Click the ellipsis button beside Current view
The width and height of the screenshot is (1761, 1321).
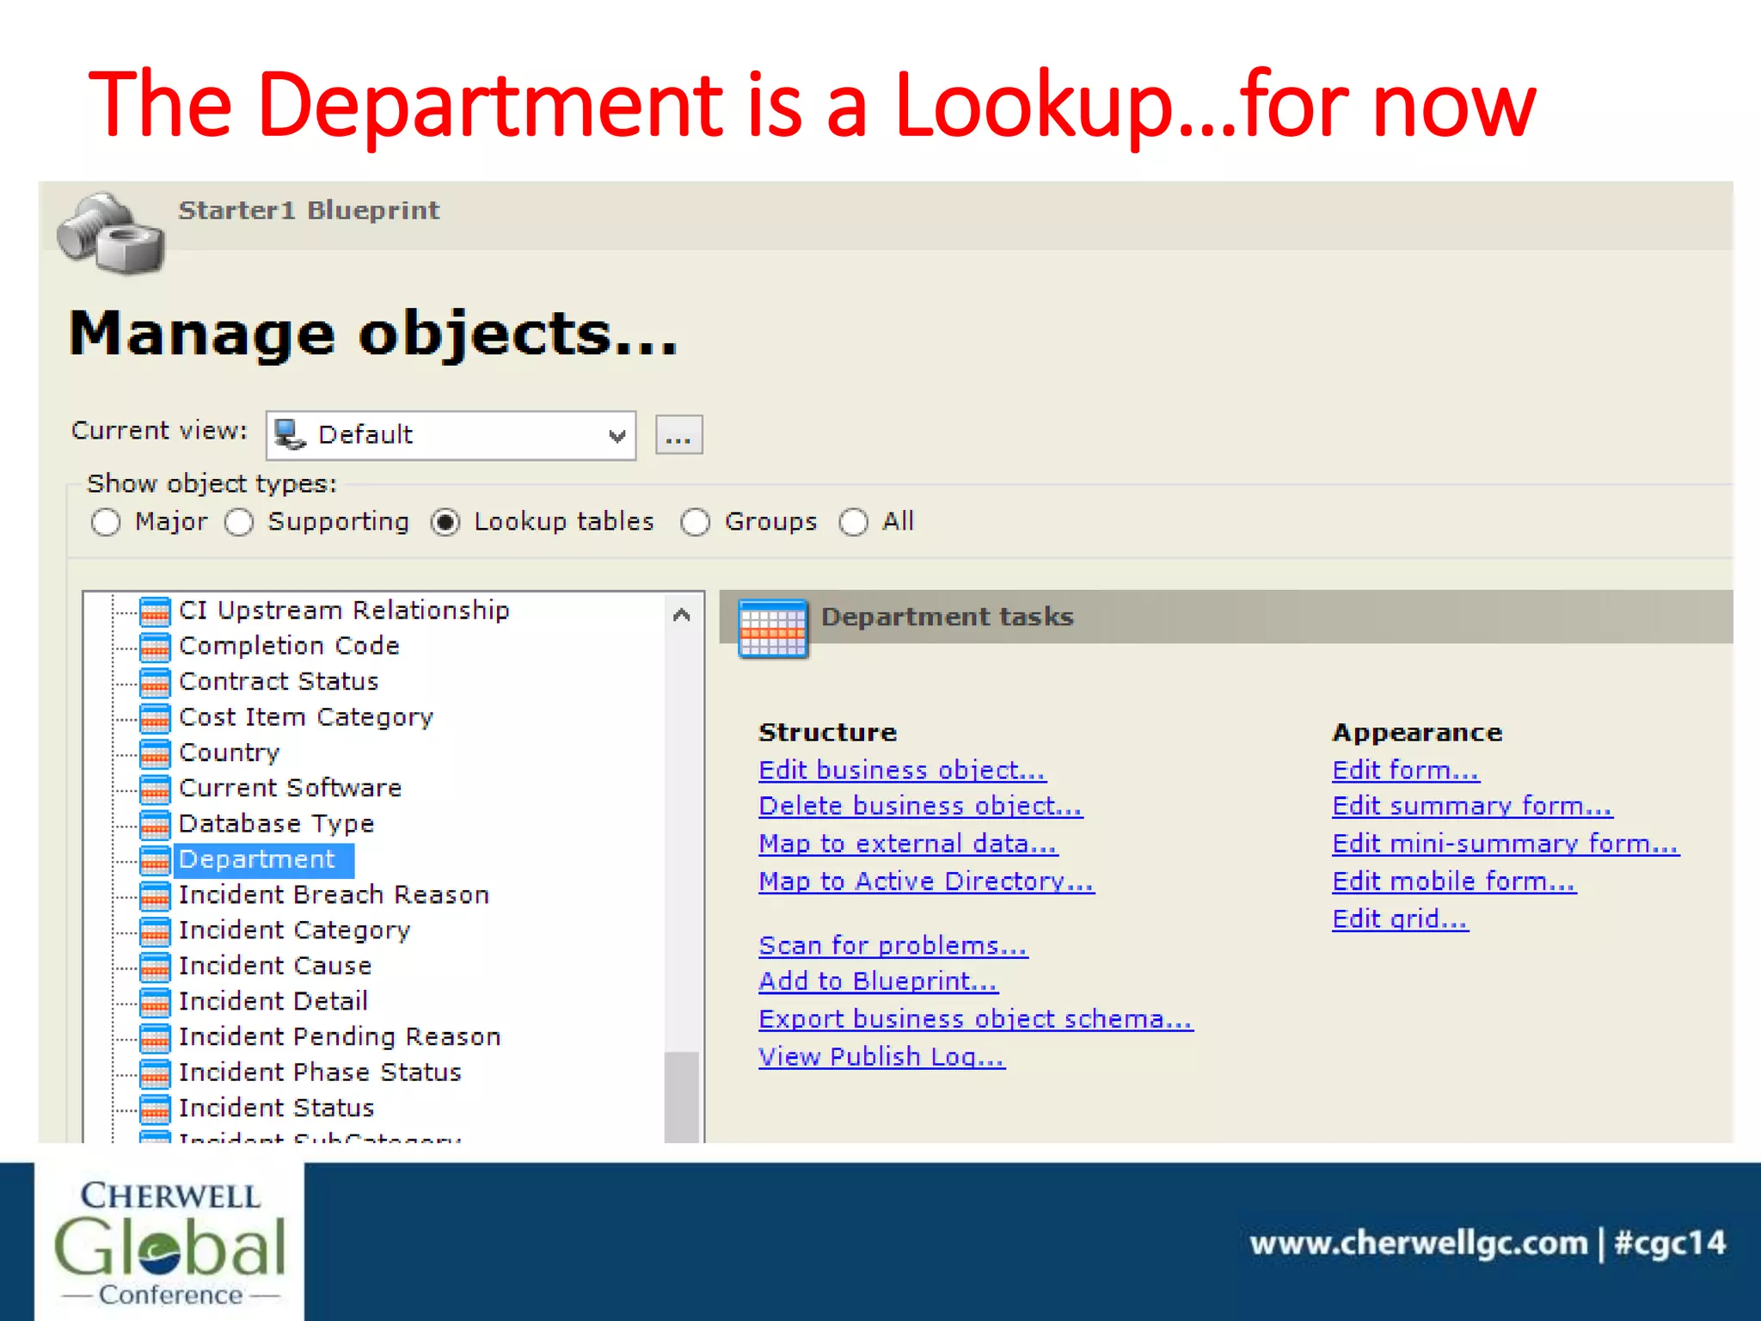678,435
